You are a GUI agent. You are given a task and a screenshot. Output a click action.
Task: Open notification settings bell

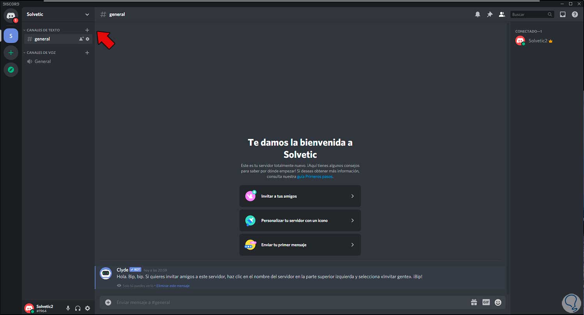pyautogui.click(x=477, y=14)
